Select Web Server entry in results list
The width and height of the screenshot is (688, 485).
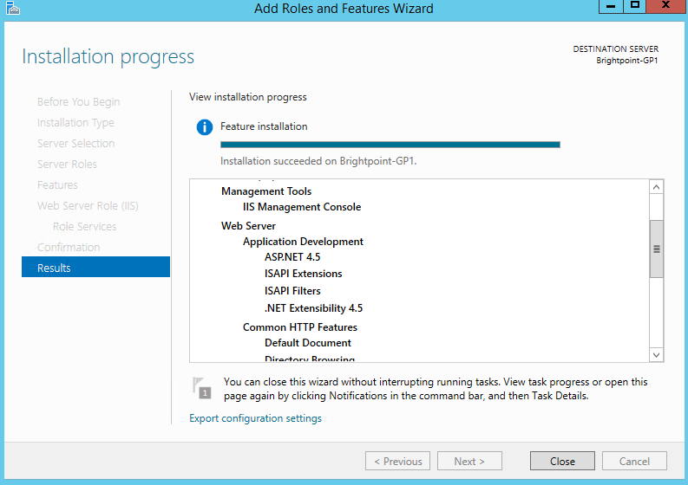click(248, 225)
